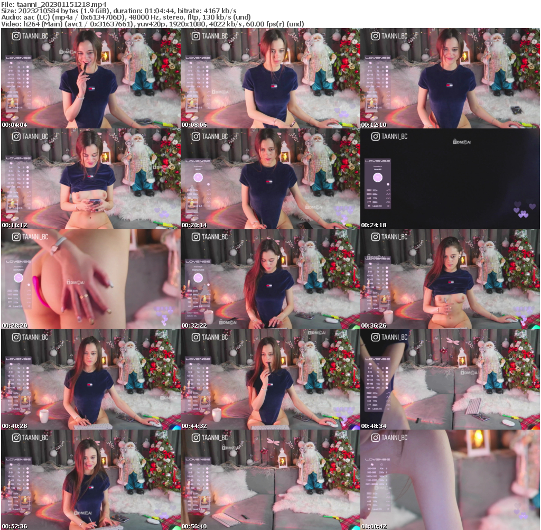Select the 2222 tokens row in the tip menu
The width and height of the screenshot is (541, 530).
[372, 190]
